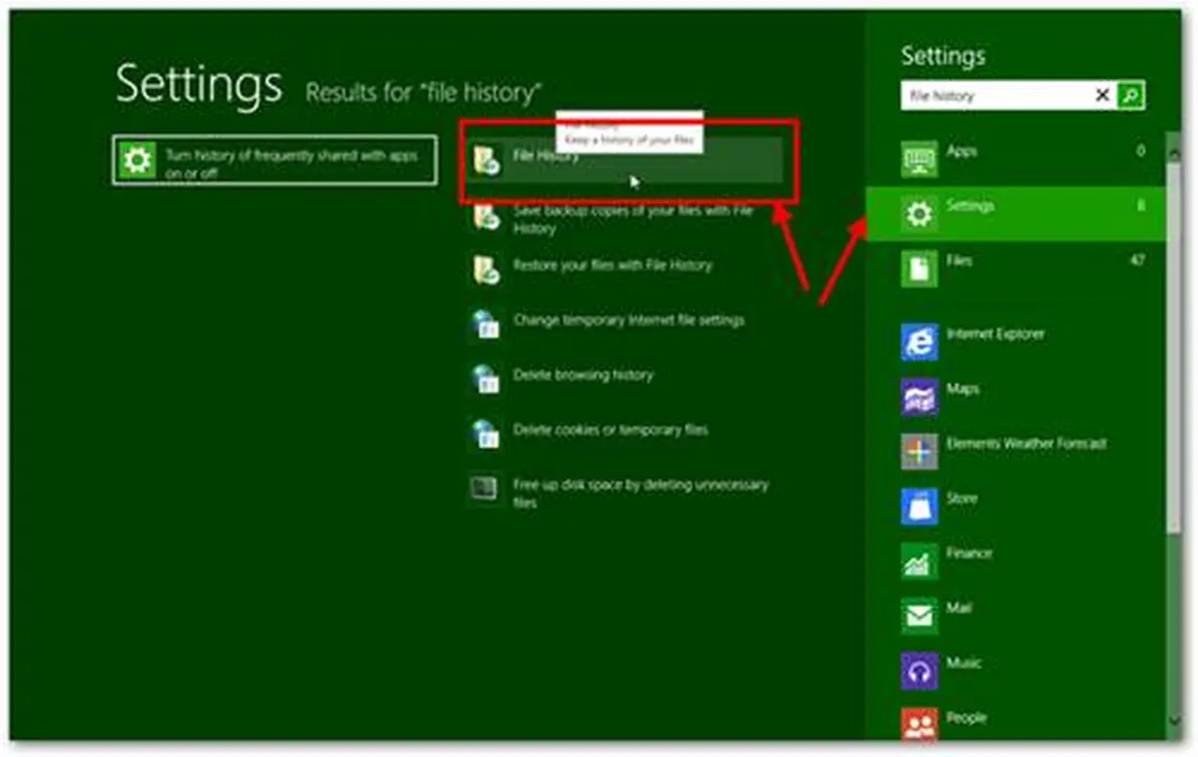Screen dimensions: 1198x757
Task: Search within Music
Action: click(1015, 671)
